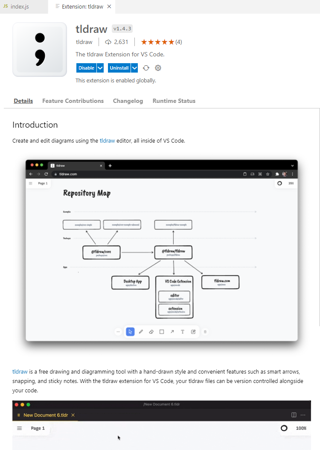Select the Text tool in tldraw
The width and height of the screenshot is (320, 450).
tap(183, 331)
